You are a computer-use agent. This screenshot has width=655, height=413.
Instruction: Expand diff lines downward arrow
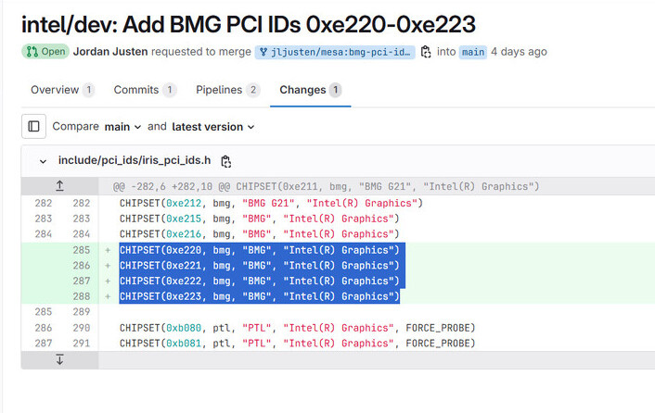pyautogui.click(x=59, y=359)
